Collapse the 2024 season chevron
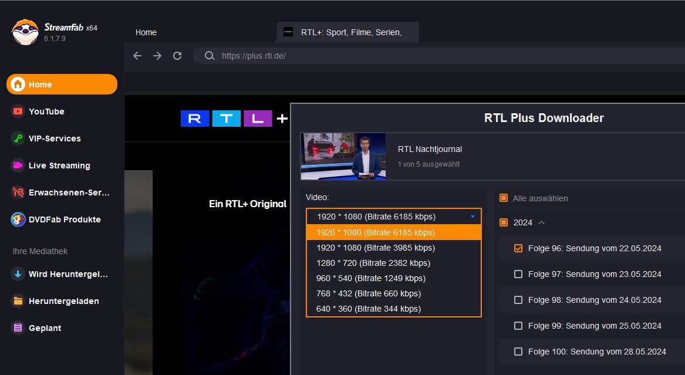The width and height of the screenshot is (685, 375). [x=541, y=222]
